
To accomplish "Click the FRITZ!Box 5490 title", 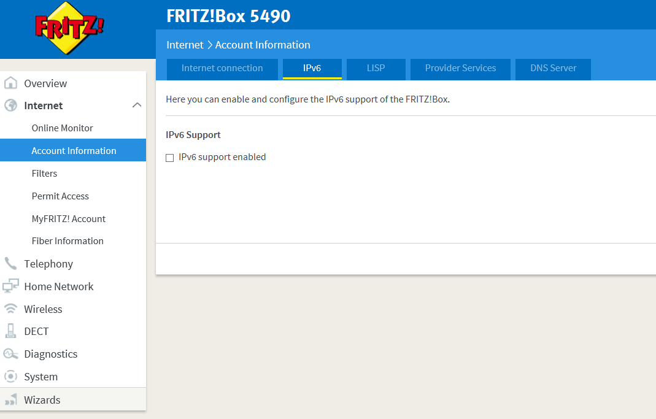I will click(x=228, y=16).
